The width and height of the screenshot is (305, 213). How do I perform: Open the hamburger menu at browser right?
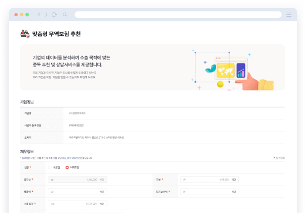(x=289, y=14)
